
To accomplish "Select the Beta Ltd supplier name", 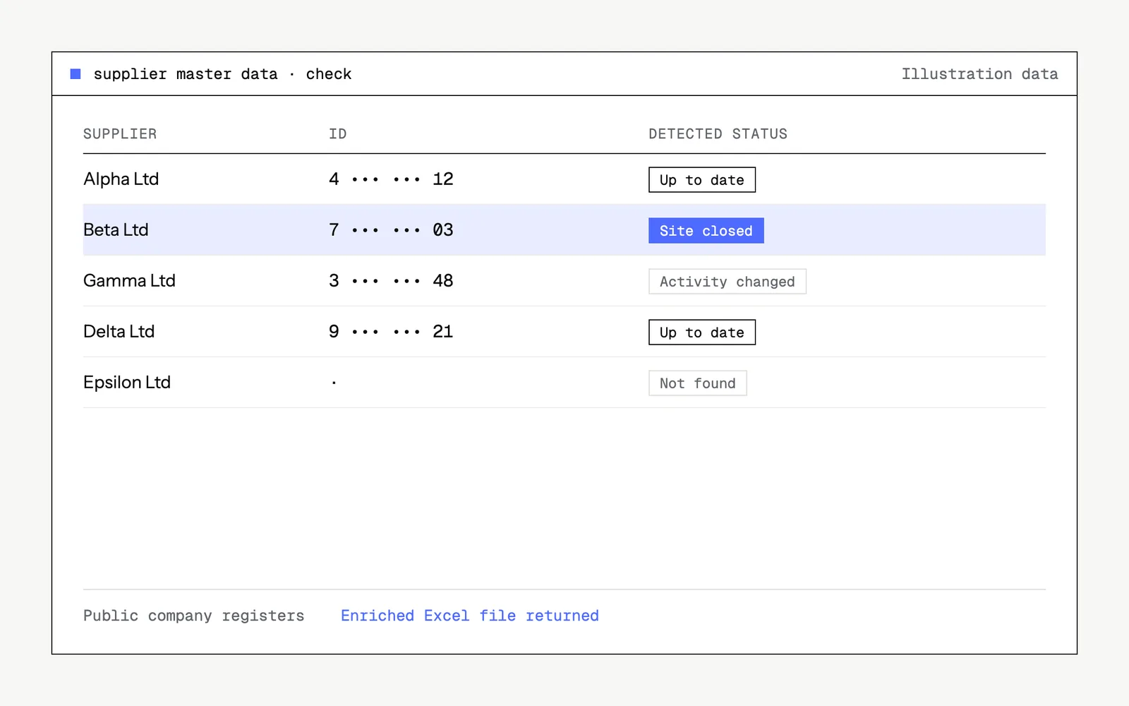I will click(116, 230).
